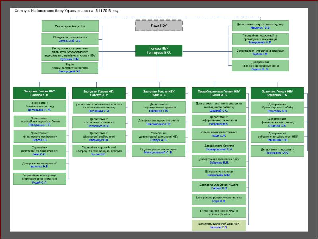This screenshot has width=318, height=239.
Task: Open the Відякін М. М. link
Action: coord(260,69)
